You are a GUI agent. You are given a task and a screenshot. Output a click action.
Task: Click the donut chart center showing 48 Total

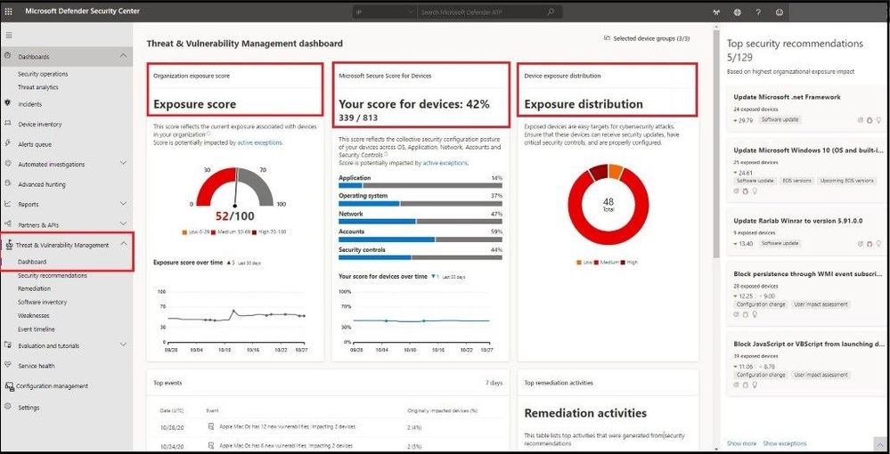coord(608,205)
